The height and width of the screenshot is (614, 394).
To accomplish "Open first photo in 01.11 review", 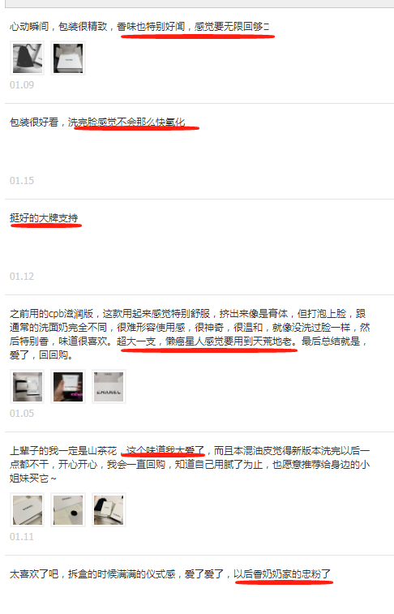I will coord(28,510).
